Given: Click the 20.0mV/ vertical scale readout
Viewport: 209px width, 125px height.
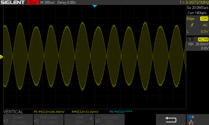Looking at the screenshot, I should click(202, 44).
